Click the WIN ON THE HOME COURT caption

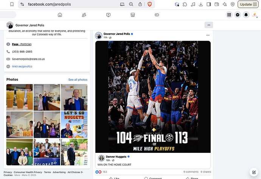pos(114,165)
